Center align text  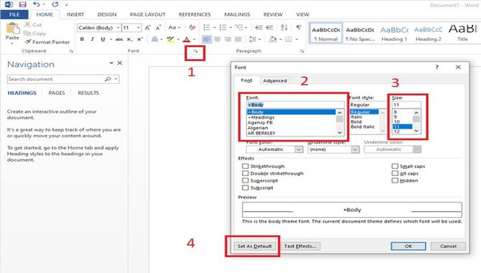pyautogui.click(x=218, y=40)
